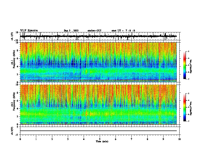The height and width of the screenshot is (156, 202).
Task: Click time axis tick label "7"
Action: (132, 139)
